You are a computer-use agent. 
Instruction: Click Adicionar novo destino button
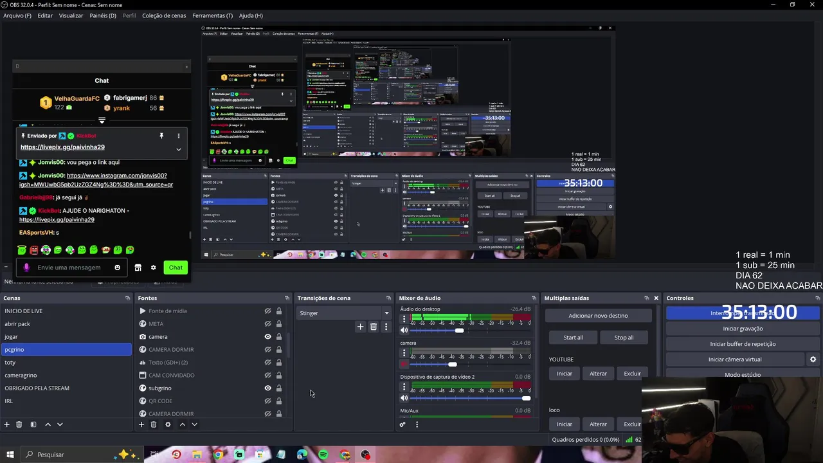click(x=598, y=316)
